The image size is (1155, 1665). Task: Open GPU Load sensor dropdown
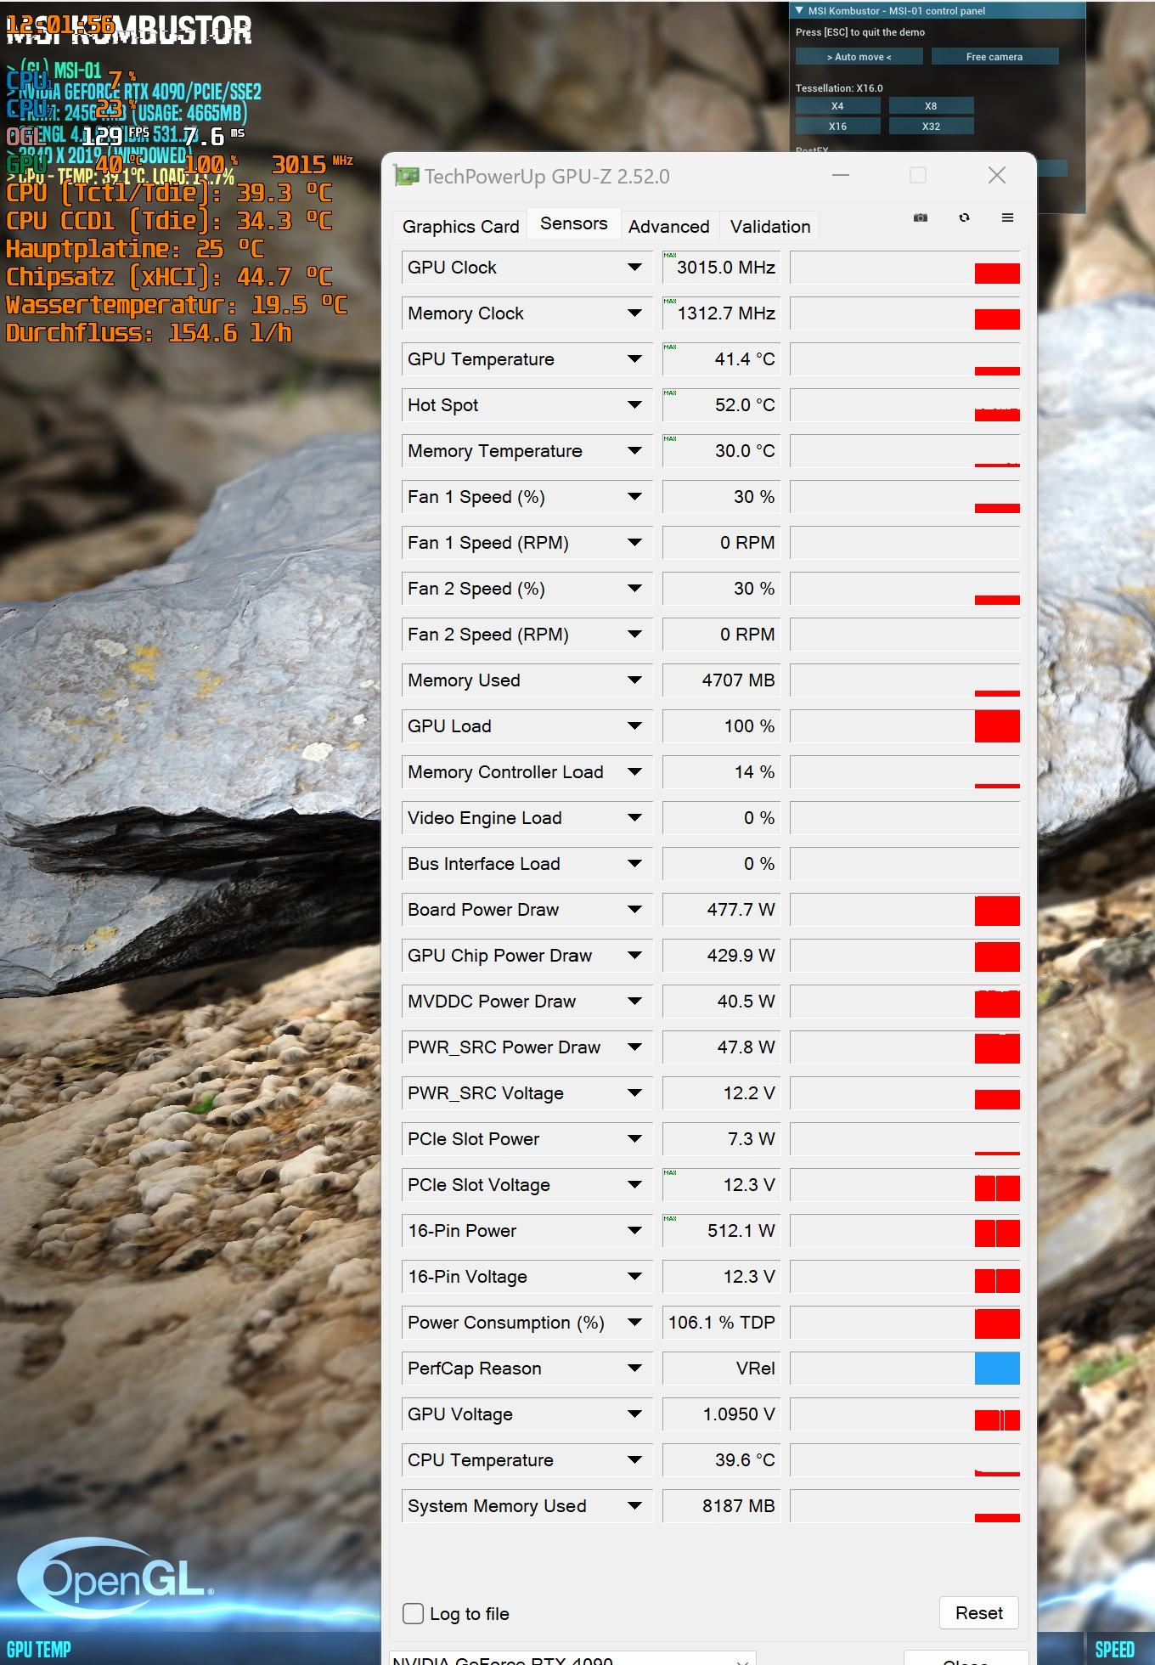634,726
